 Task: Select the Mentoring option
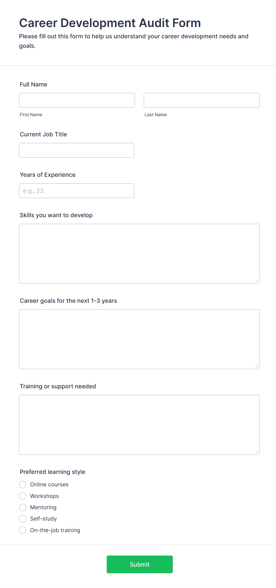[x=23, y=507]
